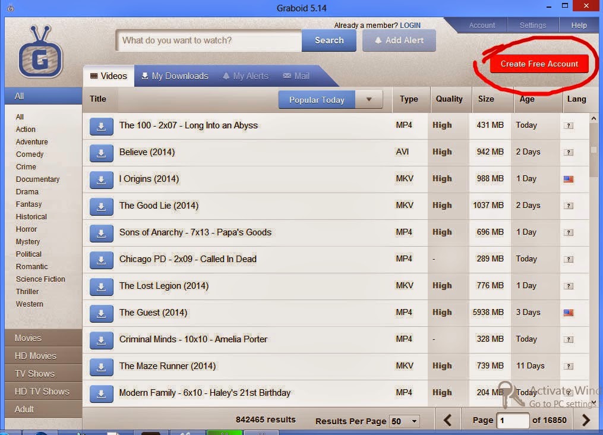This screenshot has width=603, height=435.
Task: Download I Origins (2014) via arrow icon
Action: [x=101, y=179]
